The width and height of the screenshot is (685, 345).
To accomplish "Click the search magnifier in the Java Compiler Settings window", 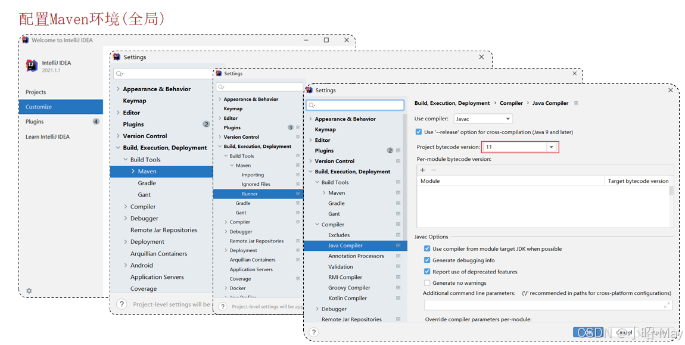I will coord(312,105).
